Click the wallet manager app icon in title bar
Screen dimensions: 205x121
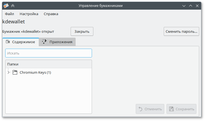coord(6,5)
